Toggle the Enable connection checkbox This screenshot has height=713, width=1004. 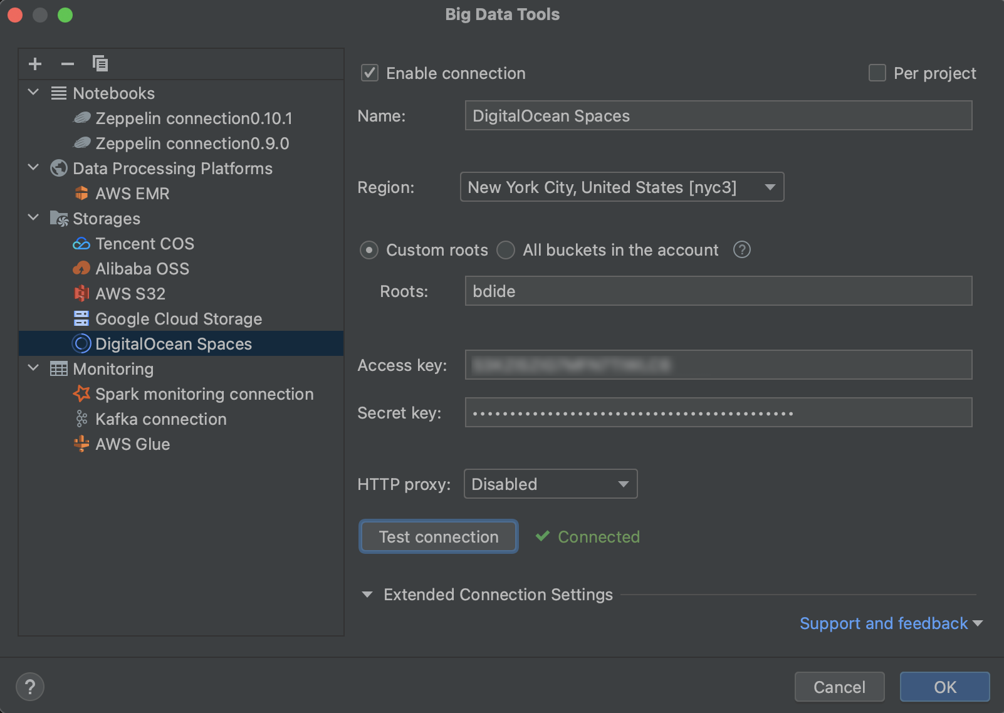[370, 73]
